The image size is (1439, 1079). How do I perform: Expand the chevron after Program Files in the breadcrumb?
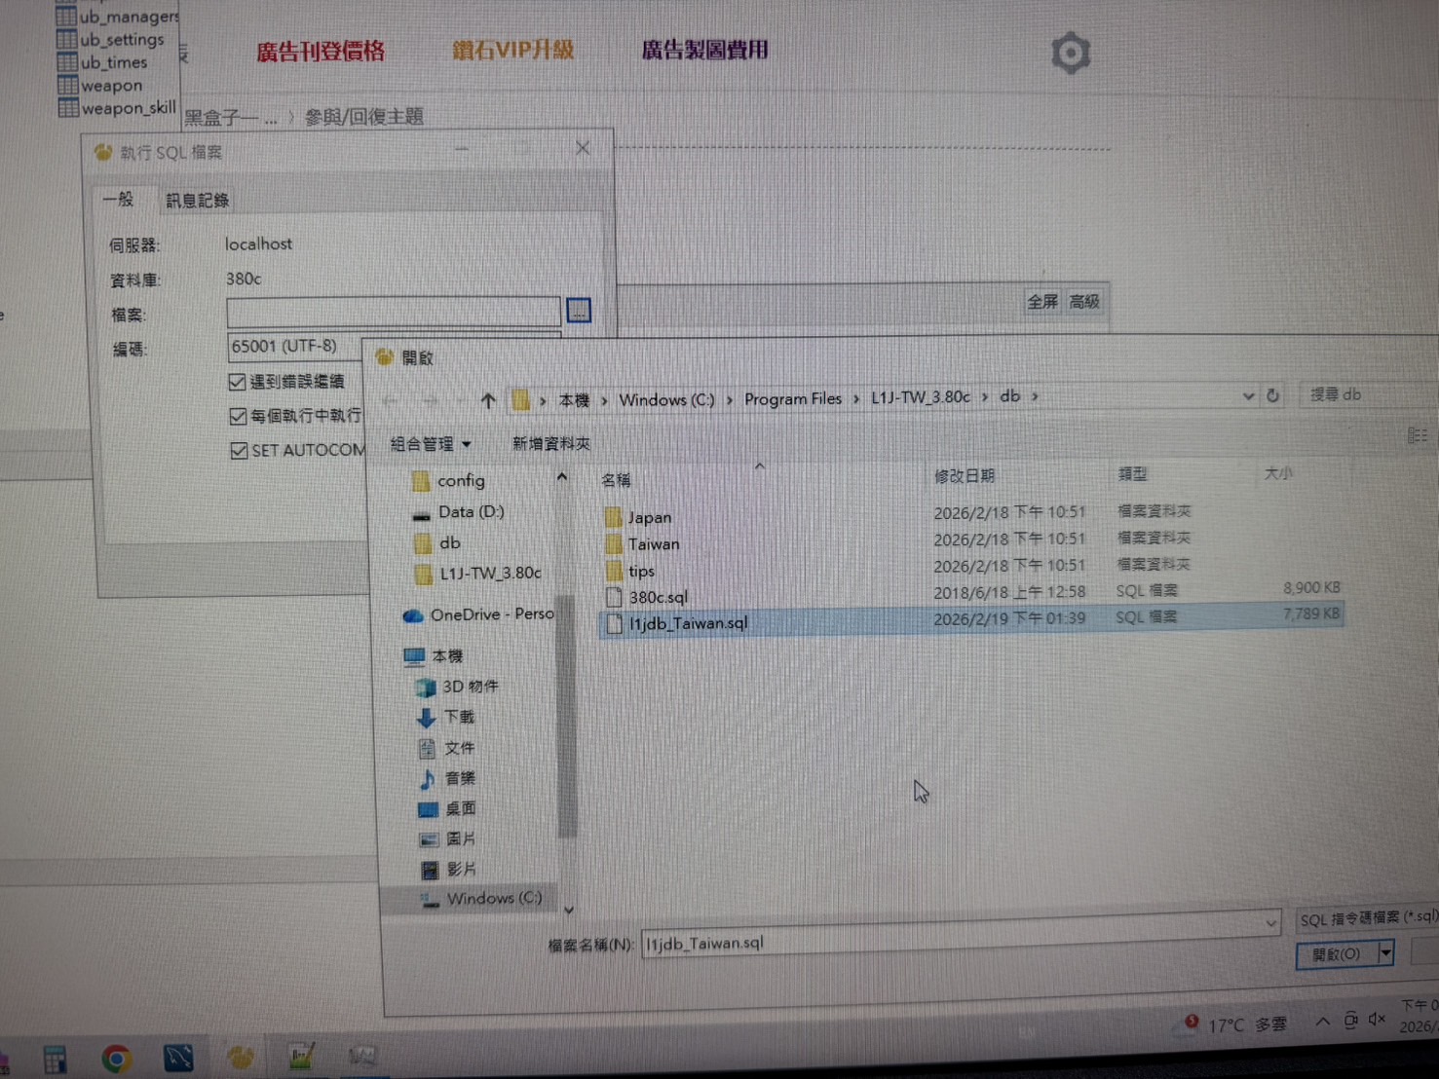[856, 398]
